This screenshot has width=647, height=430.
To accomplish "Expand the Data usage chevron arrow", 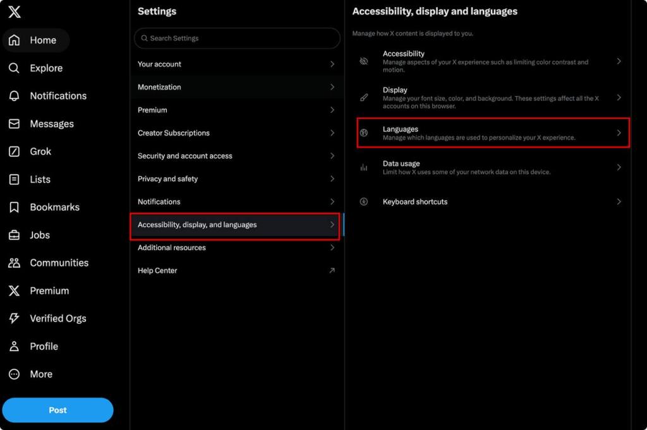I will click(x=619, y=167).
